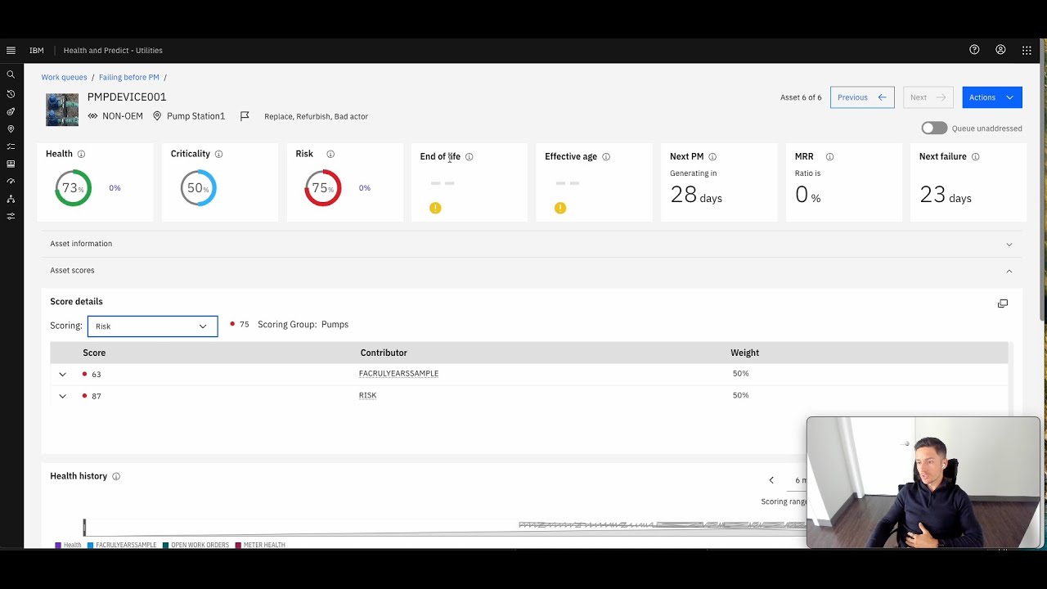Screen dimensions: 1047x589
Task: Click the Risk 75% gauge
Action: click(x=323, y=188)
